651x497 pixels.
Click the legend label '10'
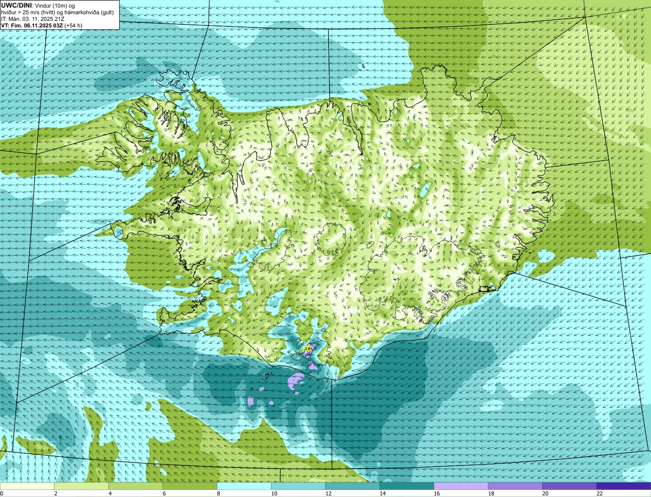pos(274,493)
